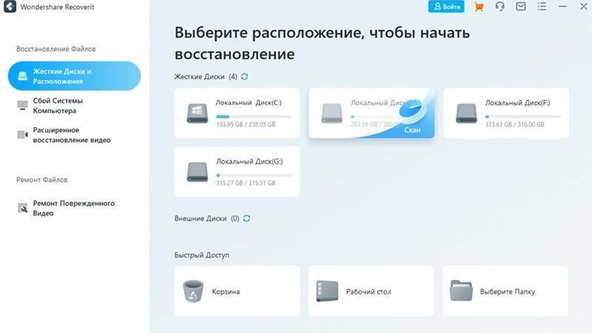This screenshot has height=333, width=592.
Task: Click the Wondershare Recoverit logo icon
Action: (10, 7)
